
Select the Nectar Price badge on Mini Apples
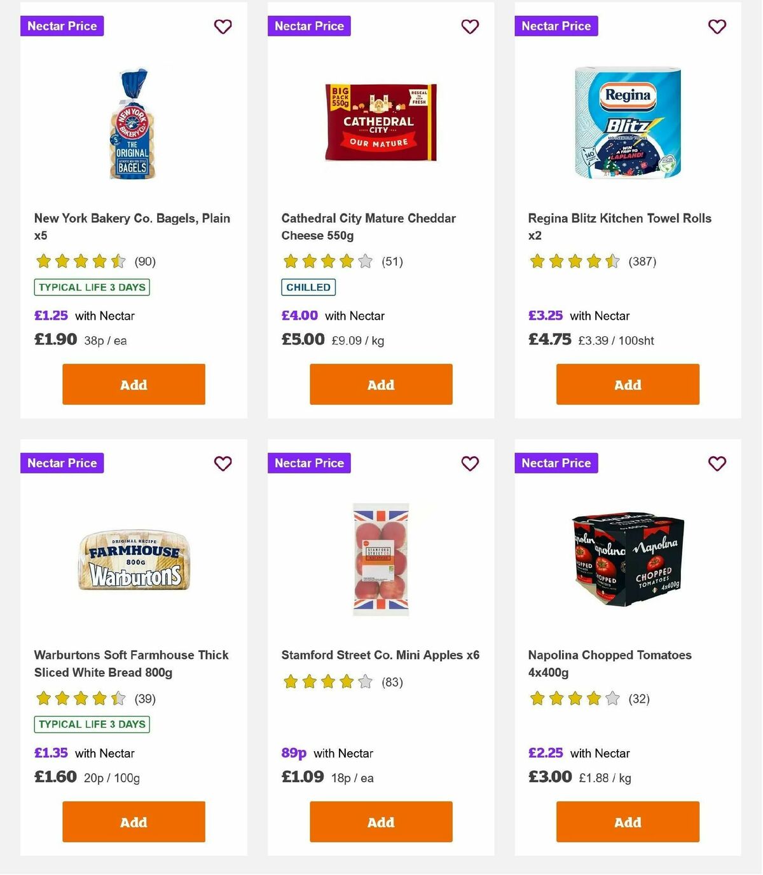click(x=309, y=463)
